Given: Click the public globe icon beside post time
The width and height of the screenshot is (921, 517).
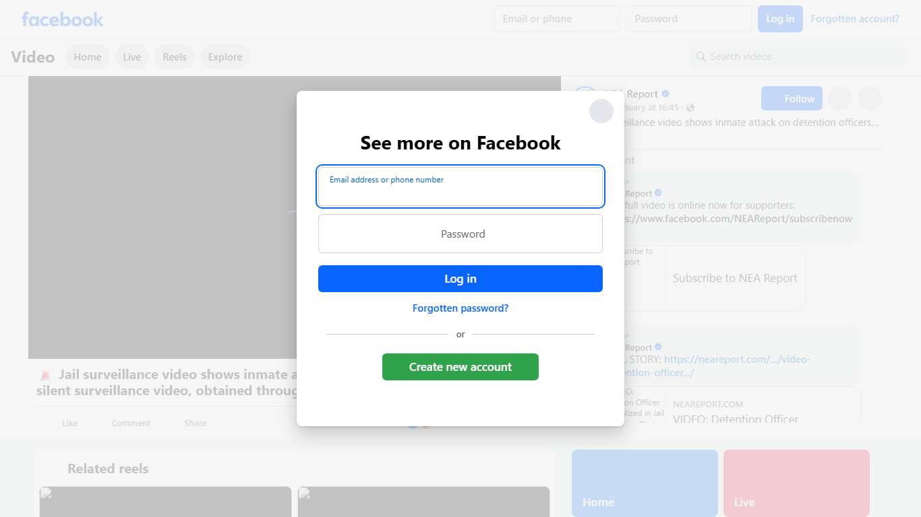Looking at the screenshot, I should [x=690, y=108].
